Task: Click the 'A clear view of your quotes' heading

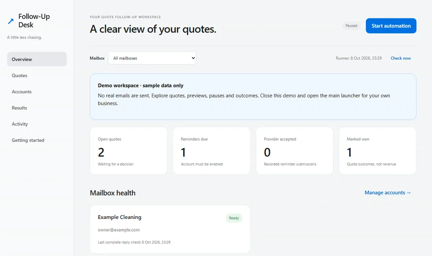Action: pos(153,29)
